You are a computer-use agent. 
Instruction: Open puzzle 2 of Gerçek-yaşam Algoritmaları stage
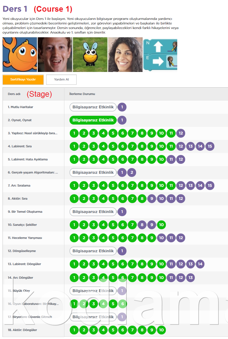[132, 173]
